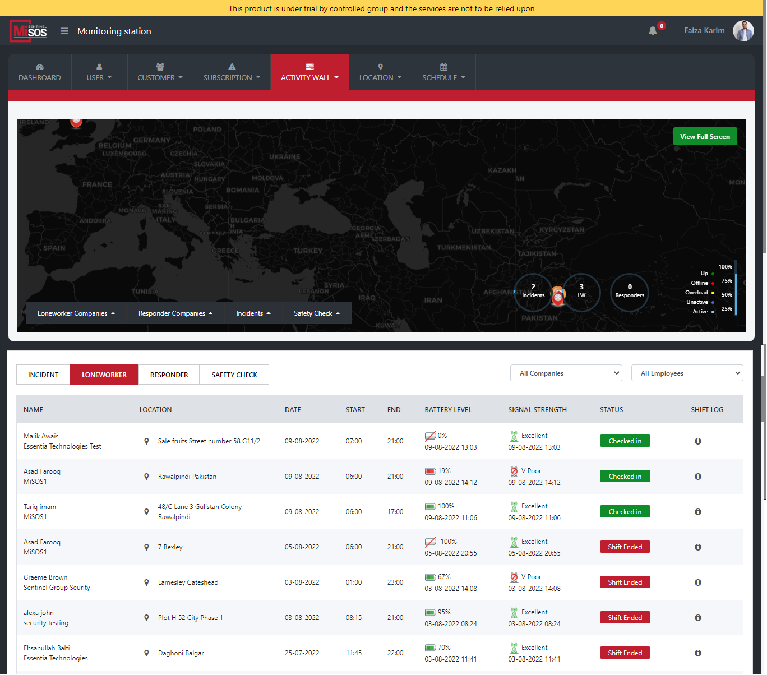This screenshot has width=767, height=675.
Task: Switch to the Incident tab
Action: pyautogui.click(x=43, y=375)
